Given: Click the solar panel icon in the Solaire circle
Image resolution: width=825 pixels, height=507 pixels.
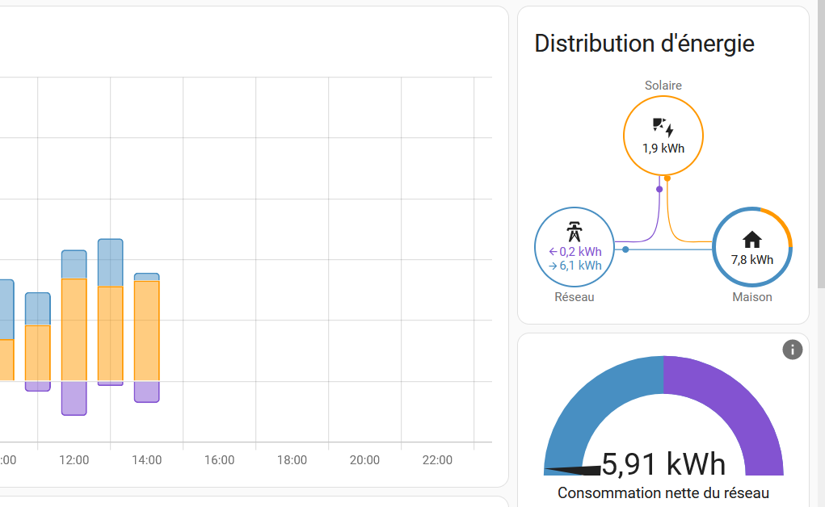Looking at the screenshot, I should tap(663, 128).
